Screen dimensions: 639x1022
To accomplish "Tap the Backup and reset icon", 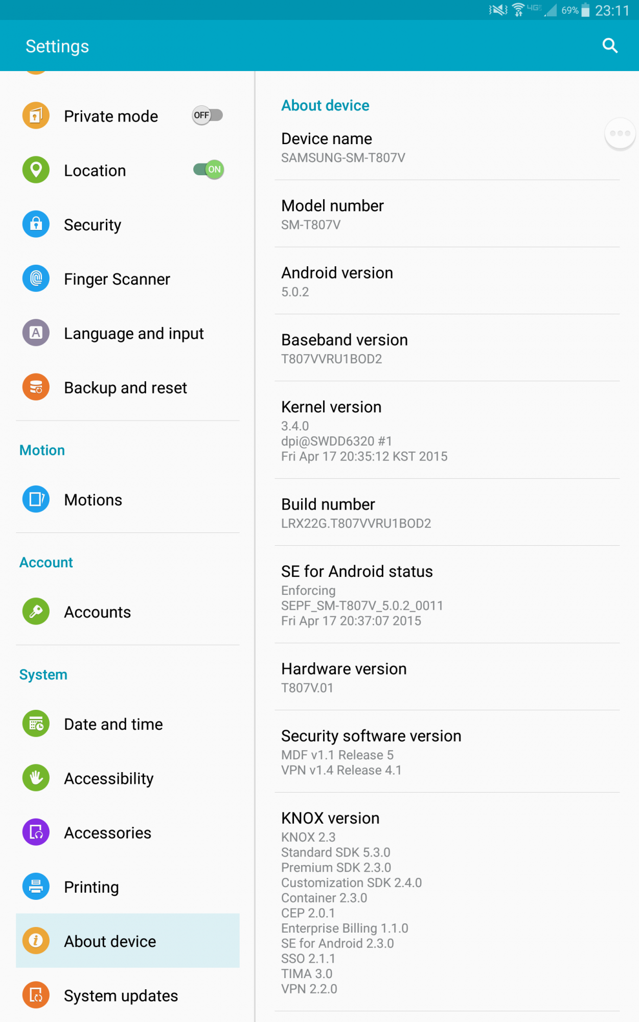I will (x=36, y=387).
